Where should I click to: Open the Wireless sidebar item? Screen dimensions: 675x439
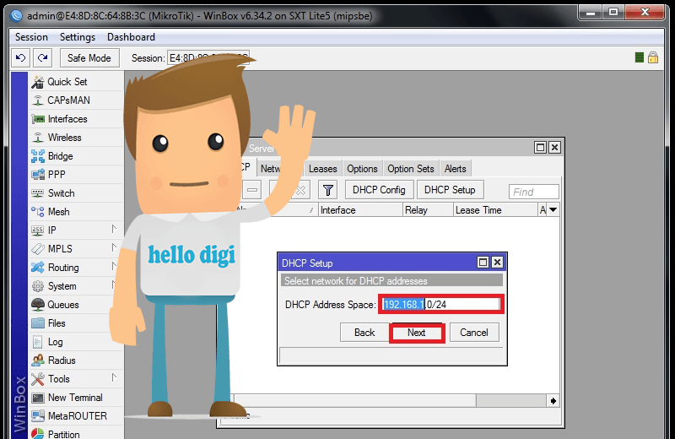pos(65,138)
